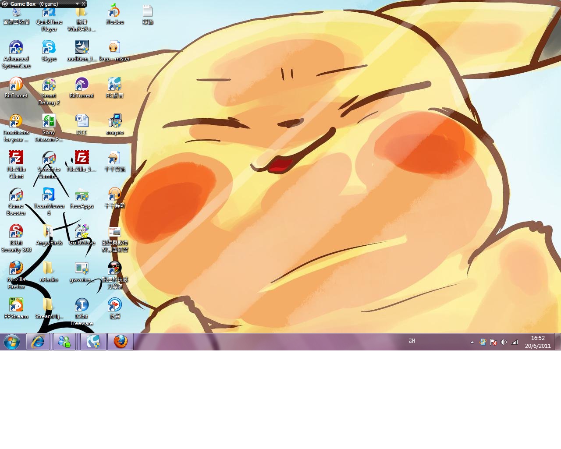Click the taskbar clock showing 16:52

pos(538,342)
